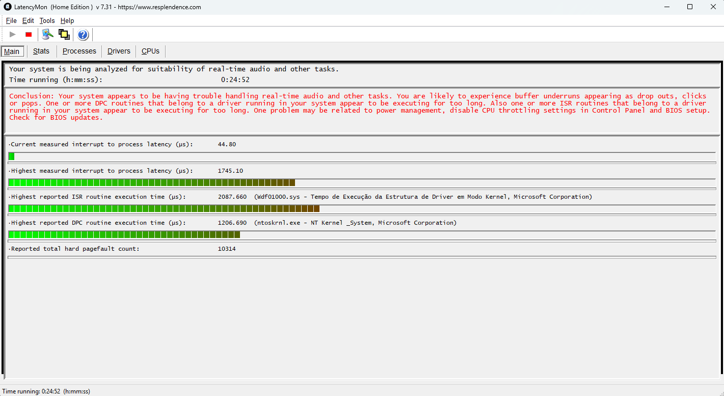This screenshot has height=396, width=724.
Task: Click 'Highest reported DPC routine execution time' label
Action: 97,223
